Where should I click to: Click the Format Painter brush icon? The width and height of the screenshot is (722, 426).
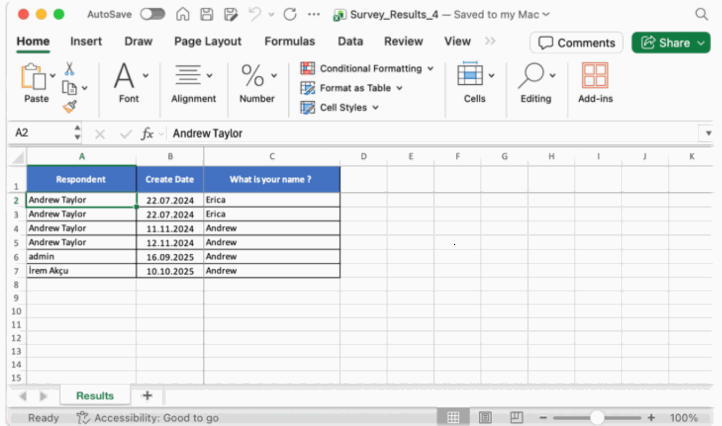[70, 107]
